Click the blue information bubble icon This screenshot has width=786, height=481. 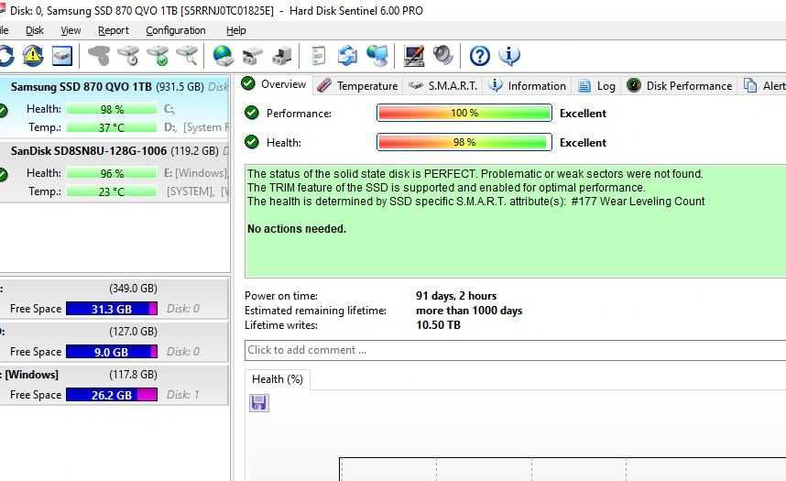click(x=509, y=56)
